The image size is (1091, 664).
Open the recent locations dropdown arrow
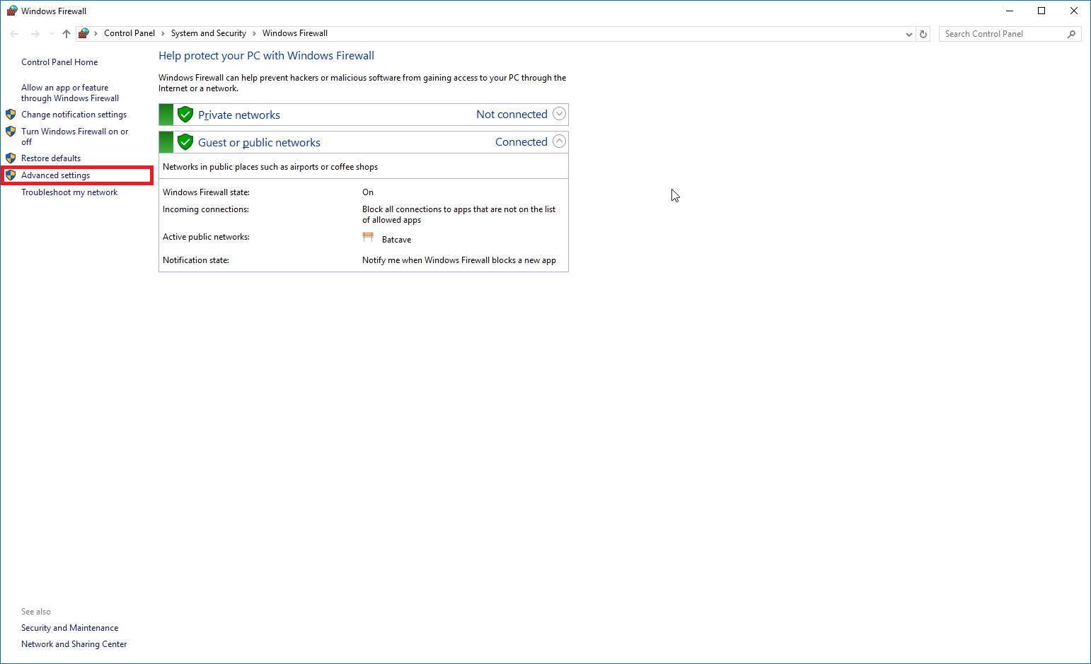[x=52, y=34]
